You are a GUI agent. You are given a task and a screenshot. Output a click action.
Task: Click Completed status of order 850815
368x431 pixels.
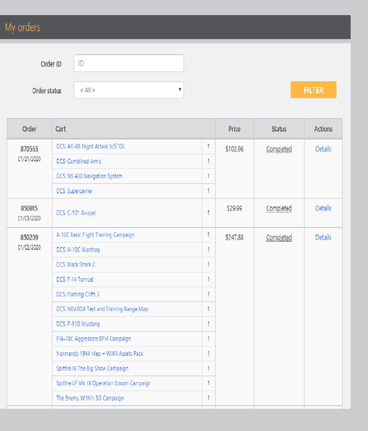tap(279, 209)
